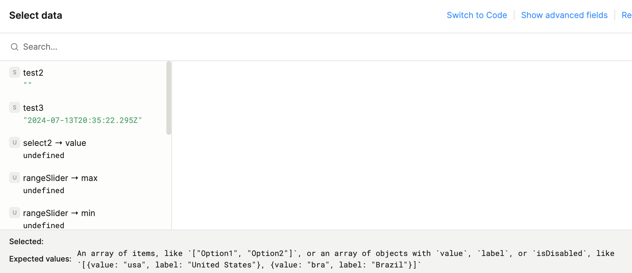Click the partially visible Re link at top right
Screen dimensions: 632x273
click(x=626, y=15)
